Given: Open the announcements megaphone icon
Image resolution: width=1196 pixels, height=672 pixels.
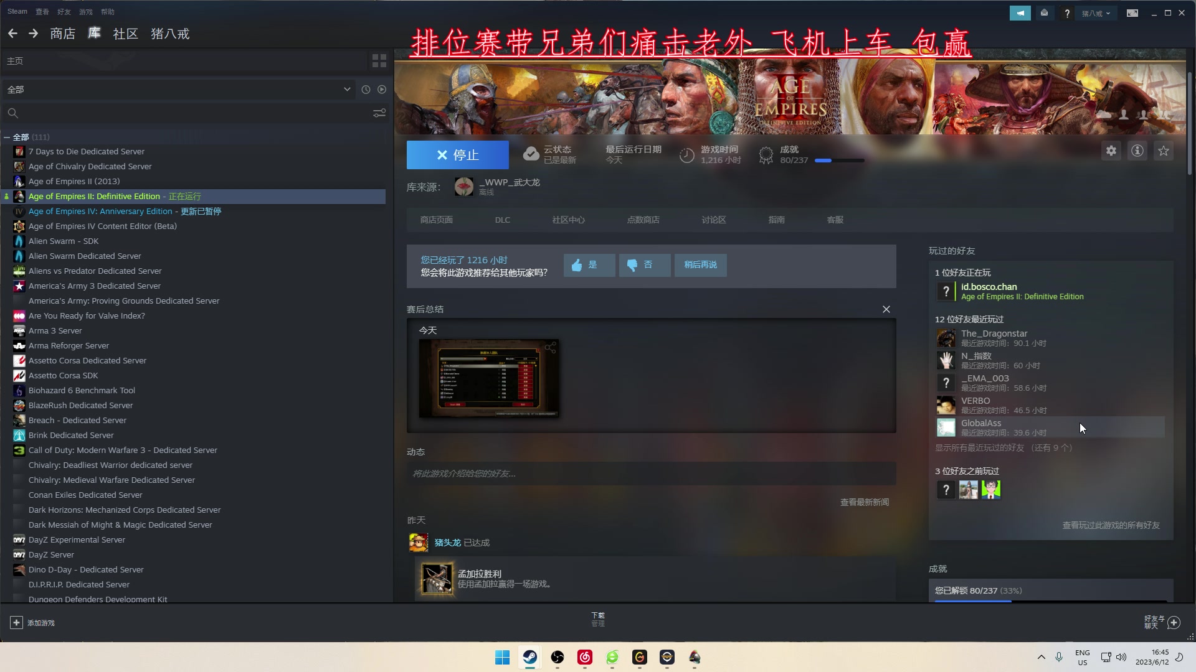Looking at the screenshot, I should coord(1020,13).
